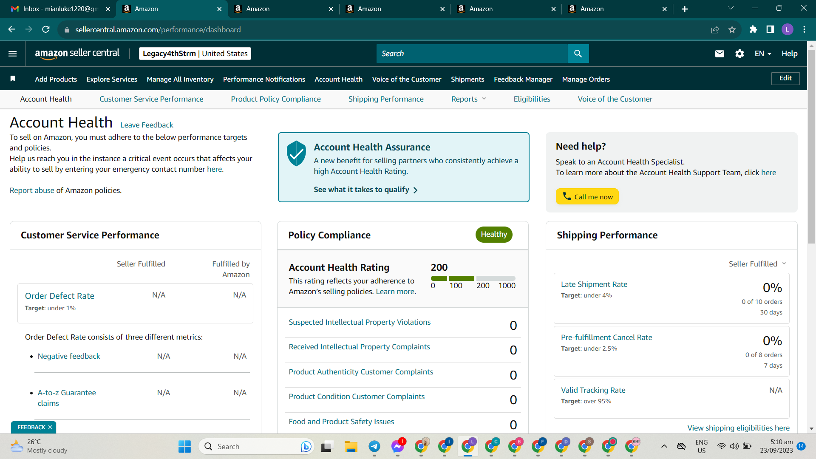Click the Account Health Assurance shield icon
The width and height of the screenshot is (816, 459).
click(x=296, y=153)
